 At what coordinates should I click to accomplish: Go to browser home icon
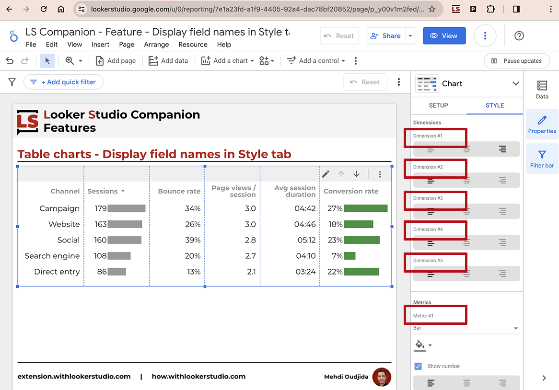[61, 9]
